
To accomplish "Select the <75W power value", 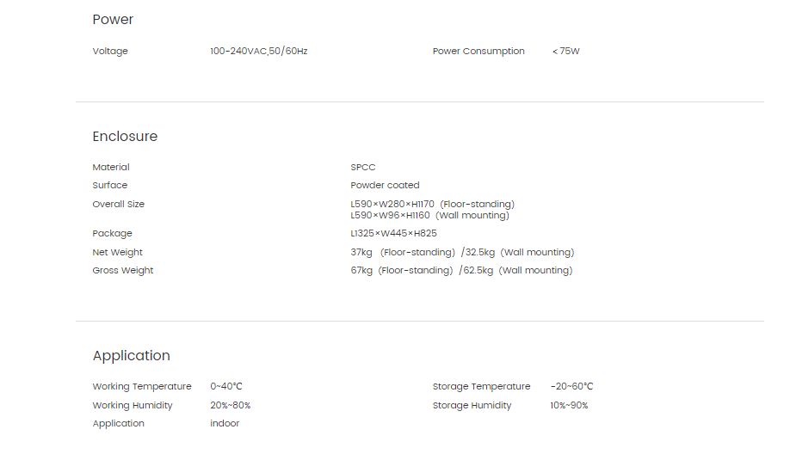I will point(565,52).
